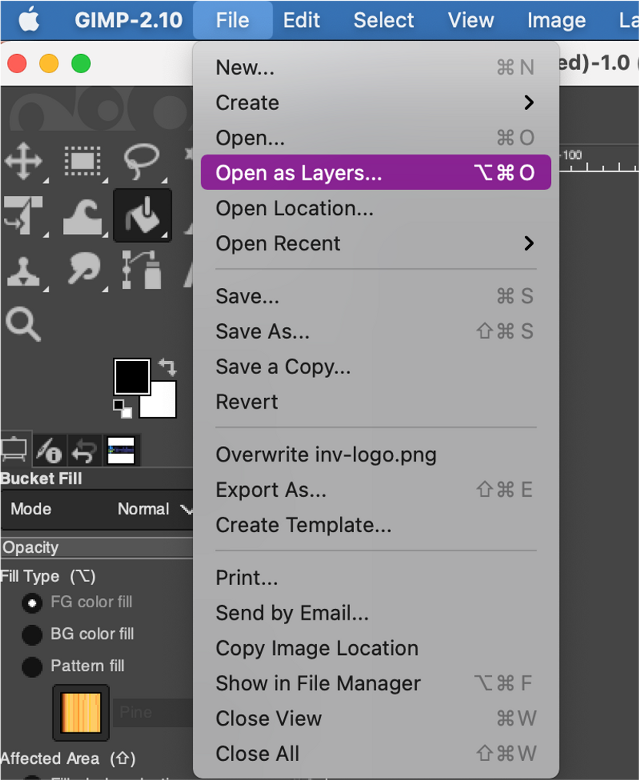Select the Bucket Fill tool
This screenshot has height=780, width=639.
click(x=142, y=216)
